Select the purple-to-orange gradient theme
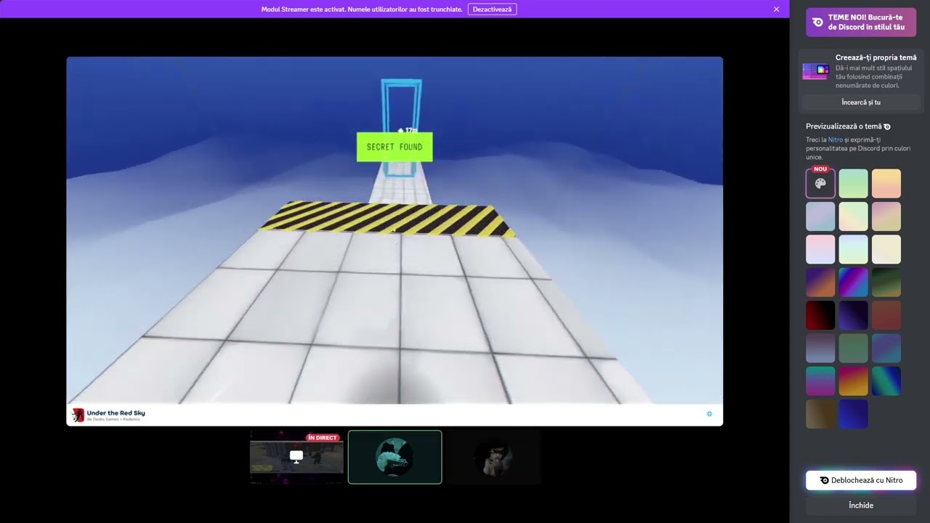930x523 pixels. point(820,283)
